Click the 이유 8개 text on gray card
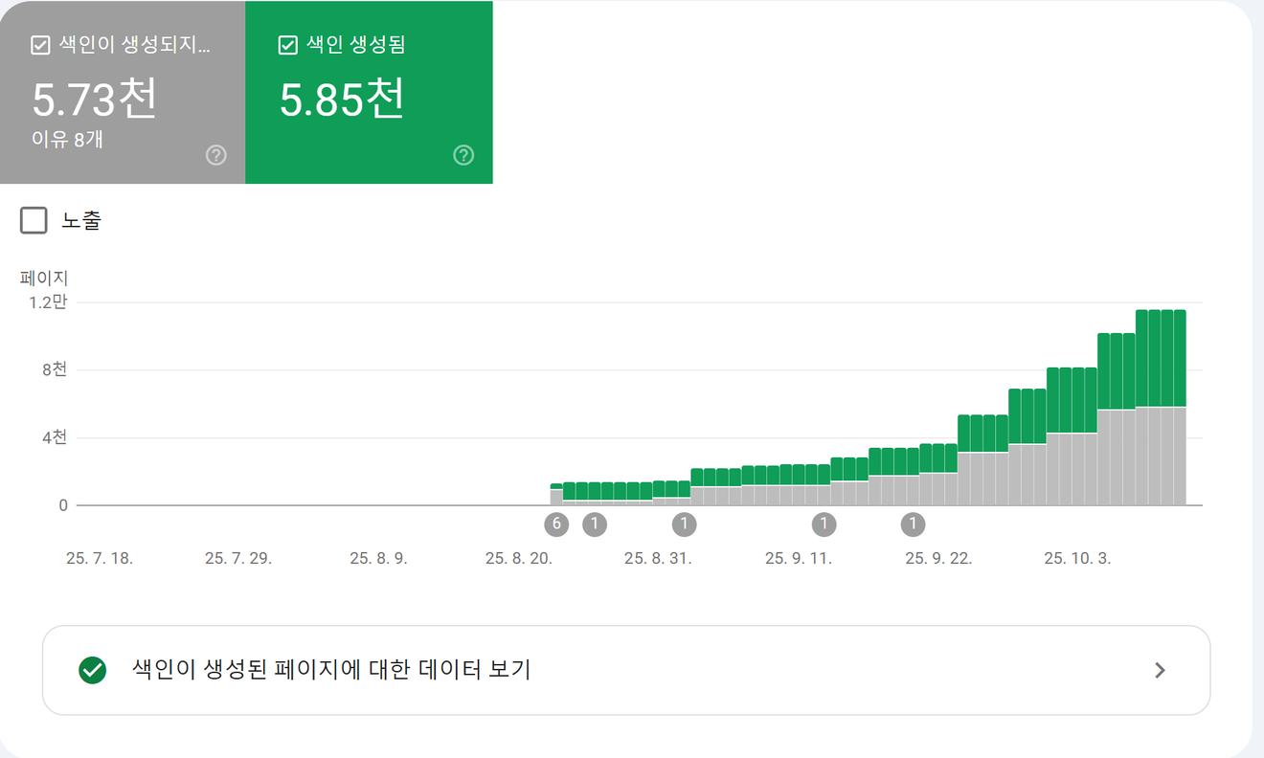 67,140
